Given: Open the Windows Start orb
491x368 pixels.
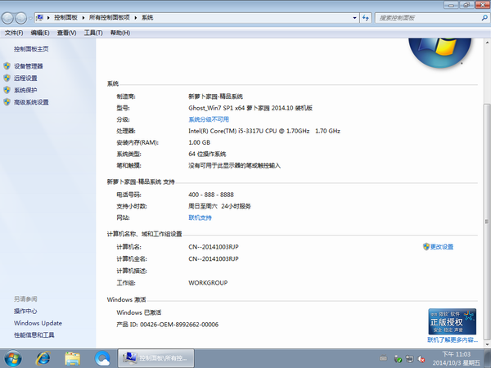Looking at the screenshot, I should click(14, 357).
